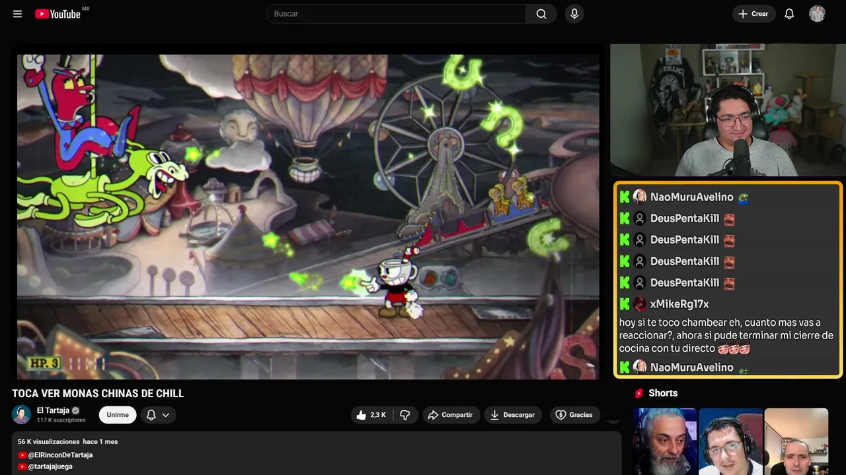Click the verified badge beside El Tartaja

pyautogui.click(x=75, y=410)
